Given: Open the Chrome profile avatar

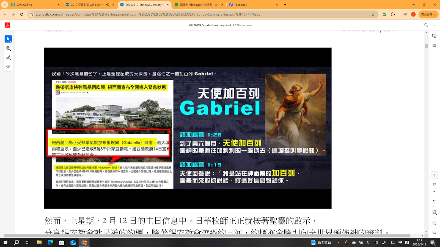Looking at the screenshot, I should pos(413,14).
